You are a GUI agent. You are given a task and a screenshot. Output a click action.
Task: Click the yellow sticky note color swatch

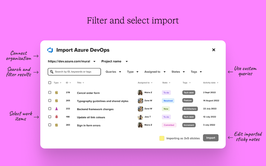tap(162, 138)
